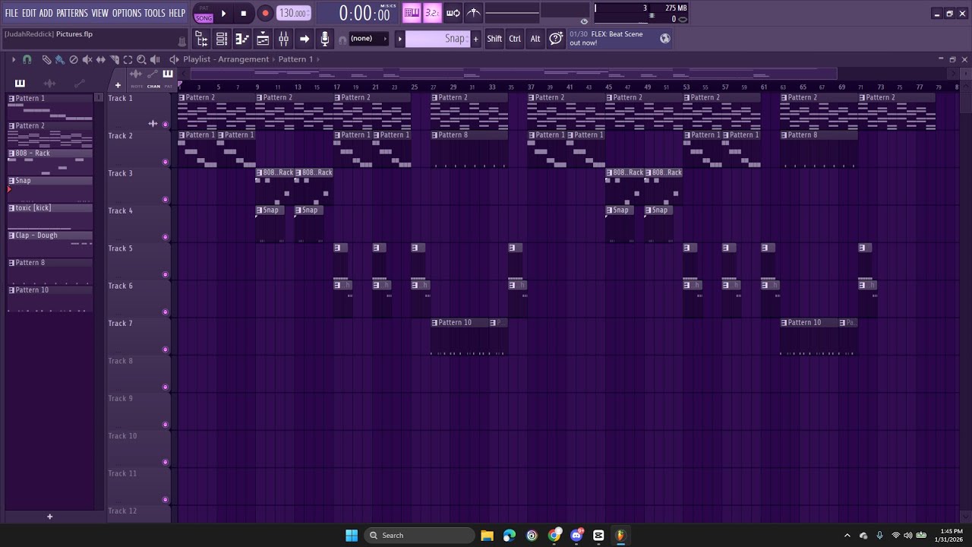Viewport: 972px width, 547px height.
Task: Open the playlist options menu arrow
Action: coord(13,59)
